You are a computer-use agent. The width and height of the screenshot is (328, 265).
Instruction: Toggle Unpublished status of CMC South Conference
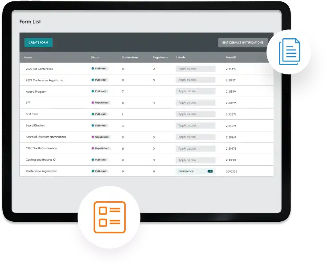point(100,148)
